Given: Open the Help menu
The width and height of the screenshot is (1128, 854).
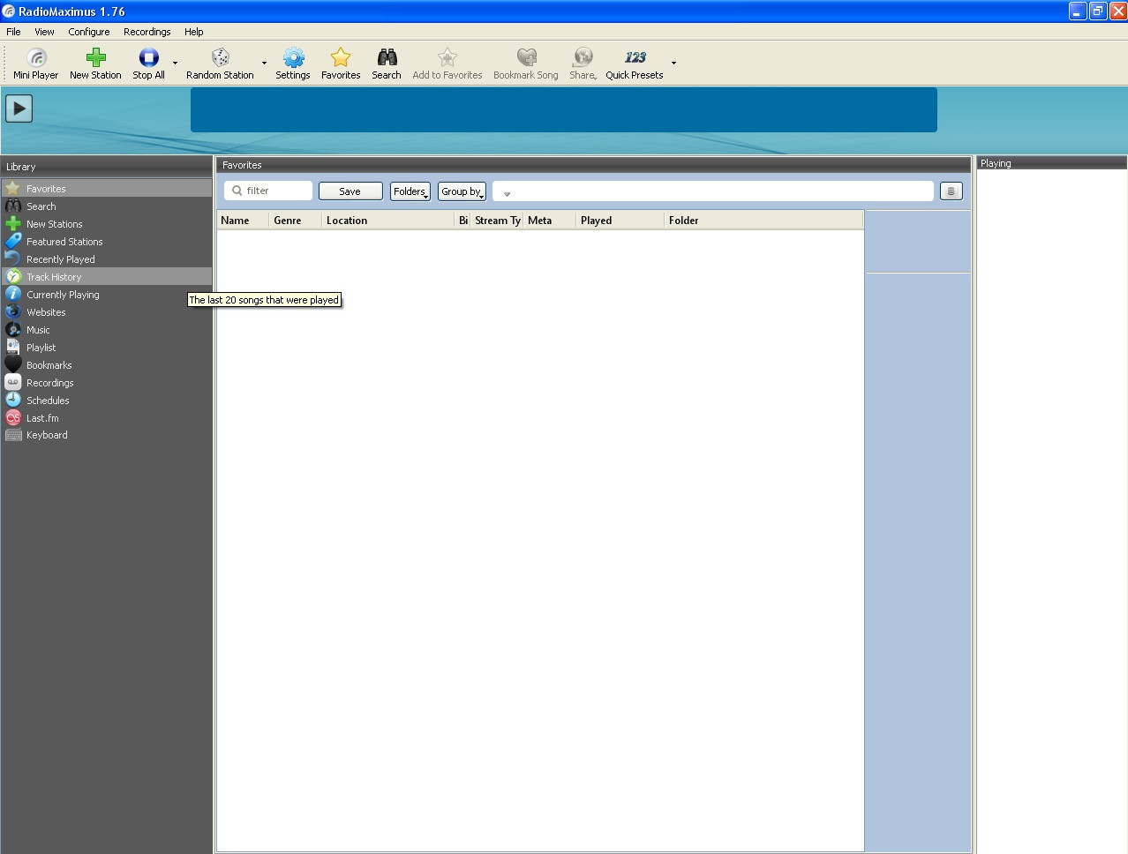Looking at the screenshot, I should point(194,32).
